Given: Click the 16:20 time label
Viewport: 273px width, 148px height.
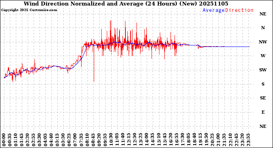Looking at the screenshot, I should [171, 140].
